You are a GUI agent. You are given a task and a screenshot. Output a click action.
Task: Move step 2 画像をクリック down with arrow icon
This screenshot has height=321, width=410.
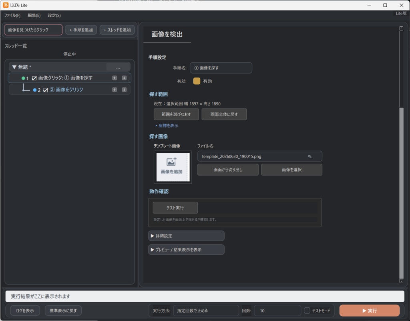click(x=124, y=90)
